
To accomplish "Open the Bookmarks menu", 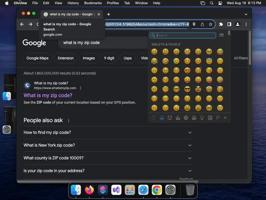I will coord(93,3).
